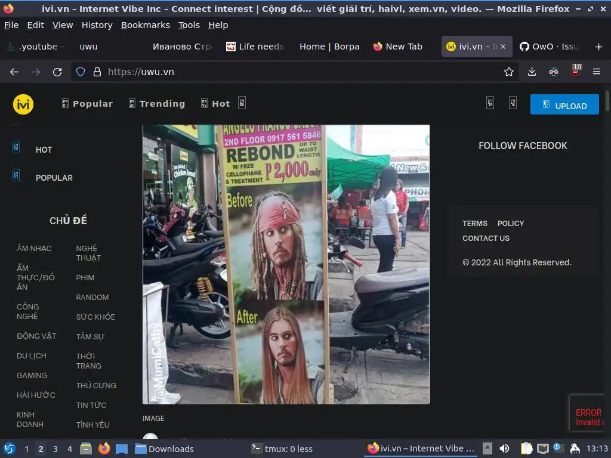Open the clipboard tray icon
This screenshot has width=611, height=458.
[x=526, y=448]
